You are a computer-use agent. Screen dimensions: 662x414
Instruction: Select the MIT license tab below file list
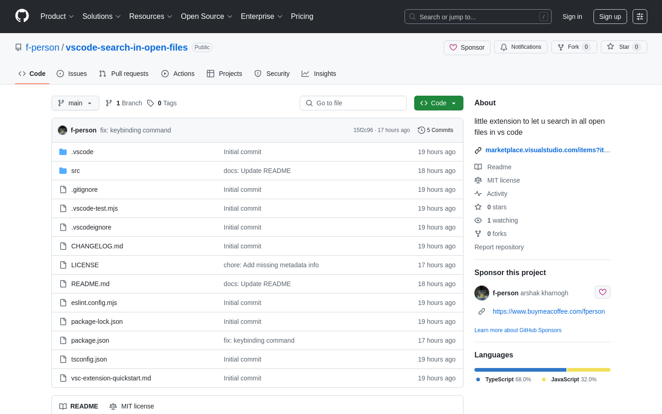(132, 406)
